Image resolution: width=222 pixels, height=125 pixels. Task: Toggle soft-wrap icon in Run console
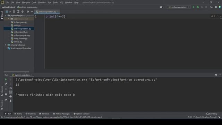pyautogui.click(x=10, y=88)
